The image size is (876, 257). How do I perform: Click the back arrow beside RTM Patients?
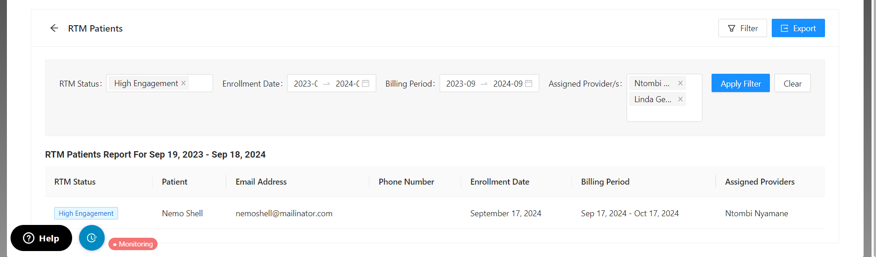(54, 28)
